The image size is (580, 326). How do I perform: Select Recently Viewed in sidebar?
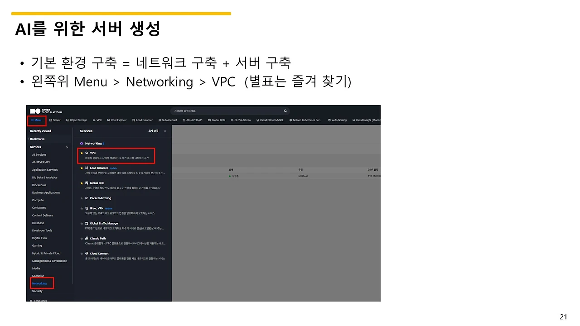pyautogui.click(x=41, y=131)
